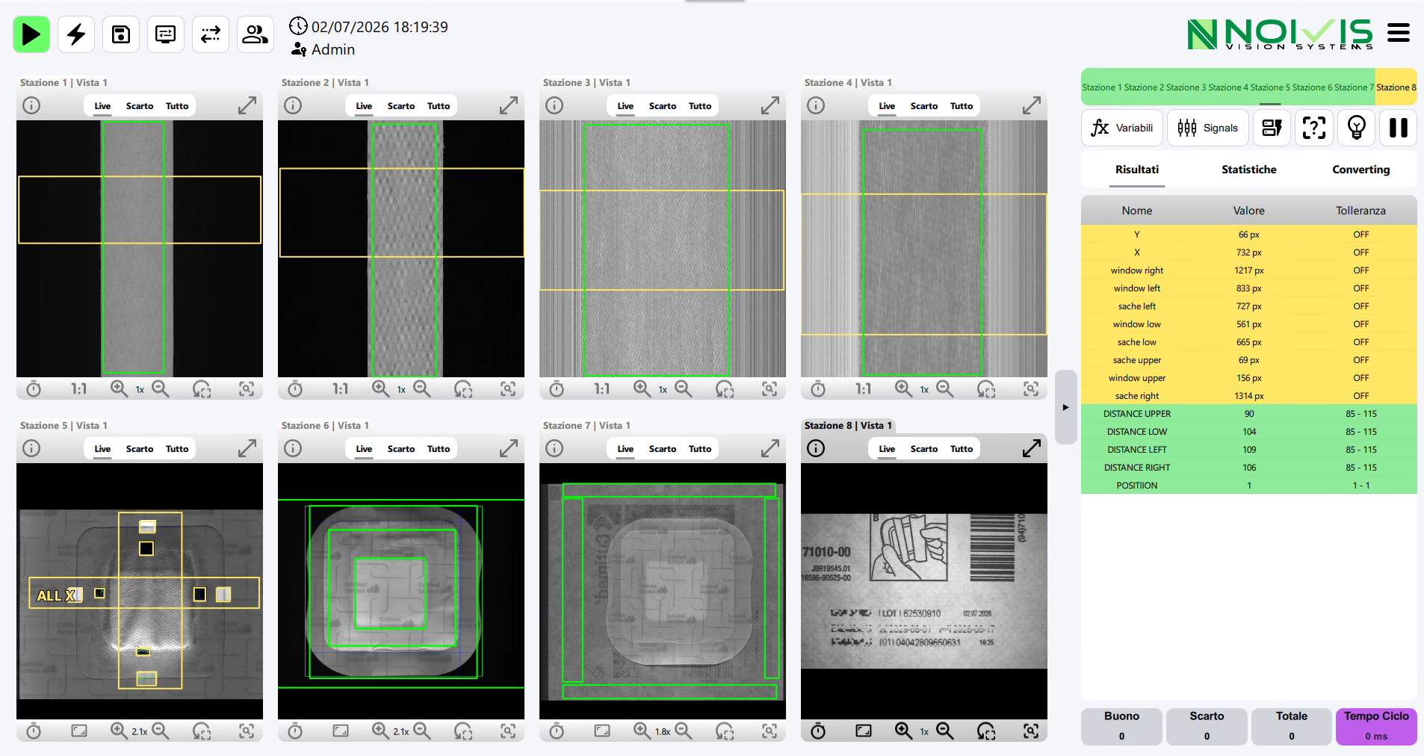This screenshot has height=756, width=1424.
Task: Click the focus target icon under Stazione 7
Action: (770, 731)
